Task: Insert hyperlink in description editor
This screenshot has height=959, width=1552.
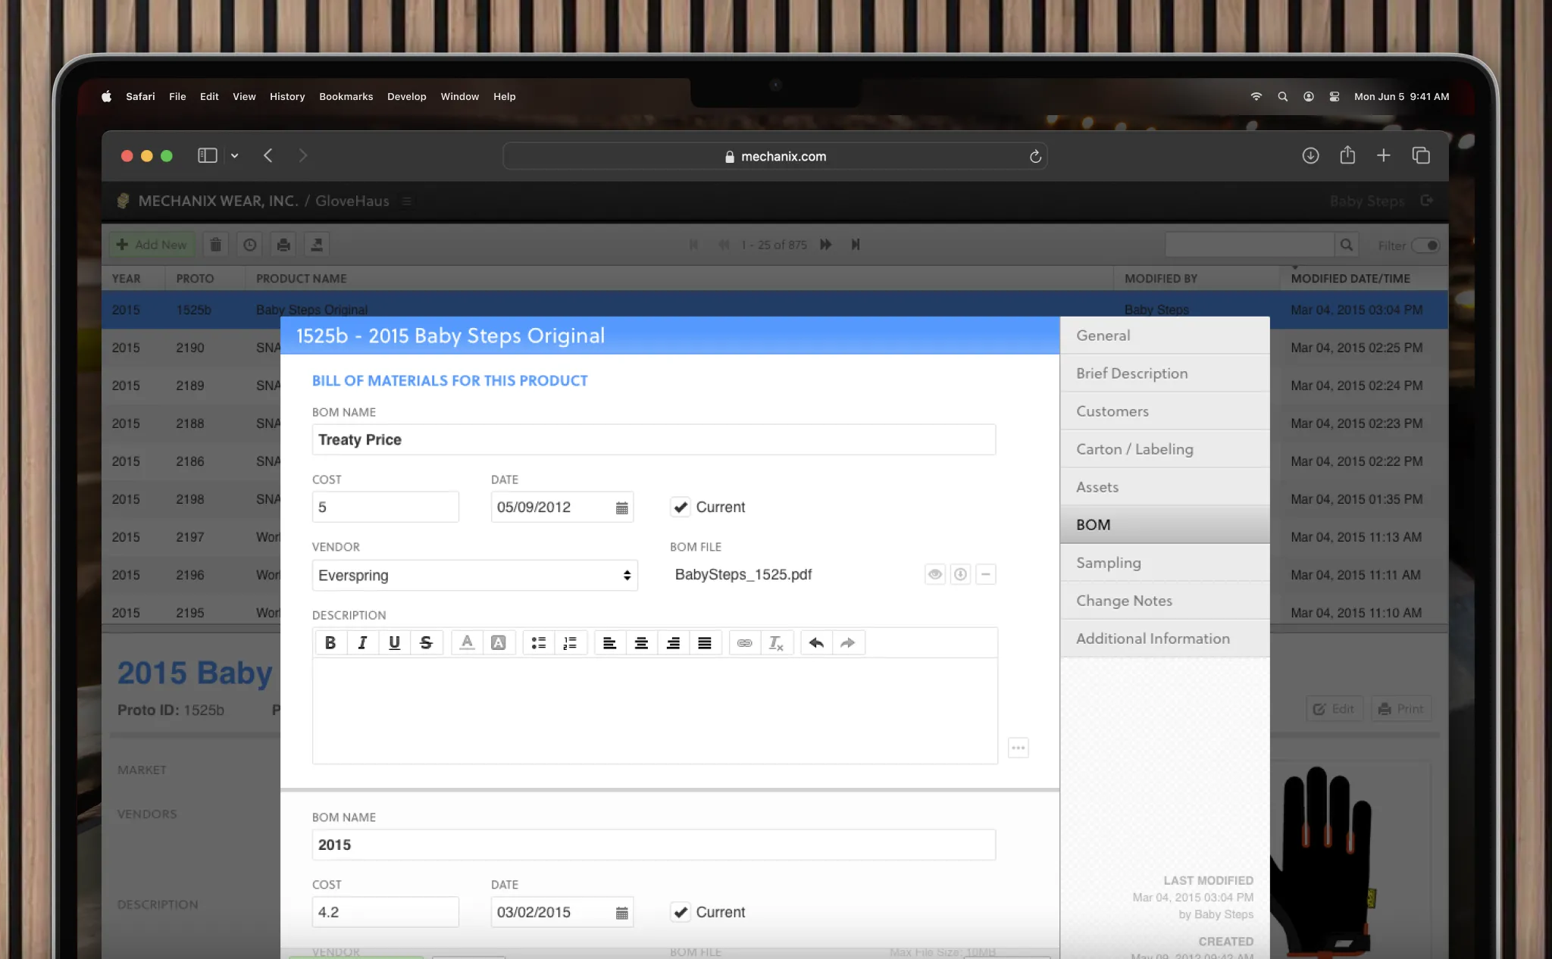Action: click(745, 642)
